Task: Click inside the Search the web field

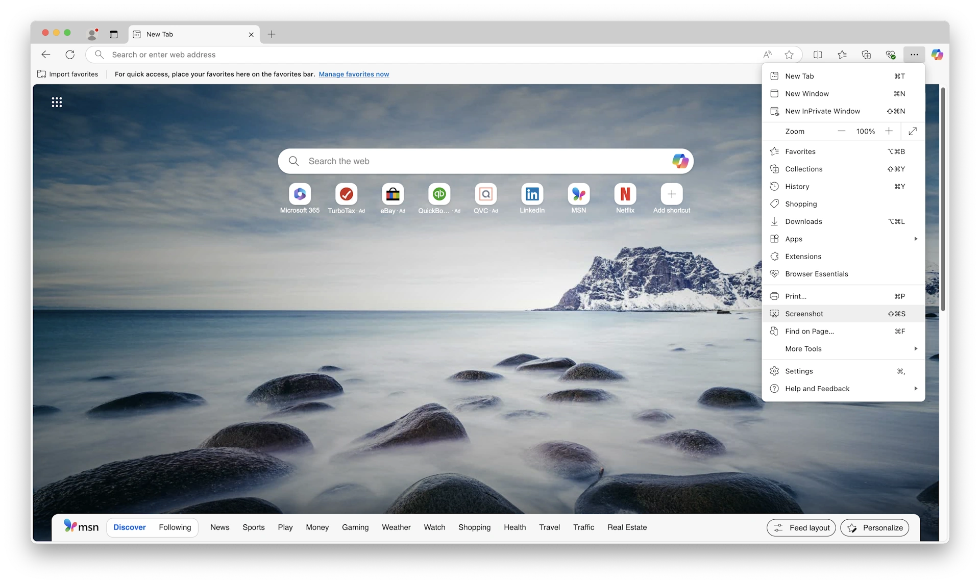Action: point(459,161)
